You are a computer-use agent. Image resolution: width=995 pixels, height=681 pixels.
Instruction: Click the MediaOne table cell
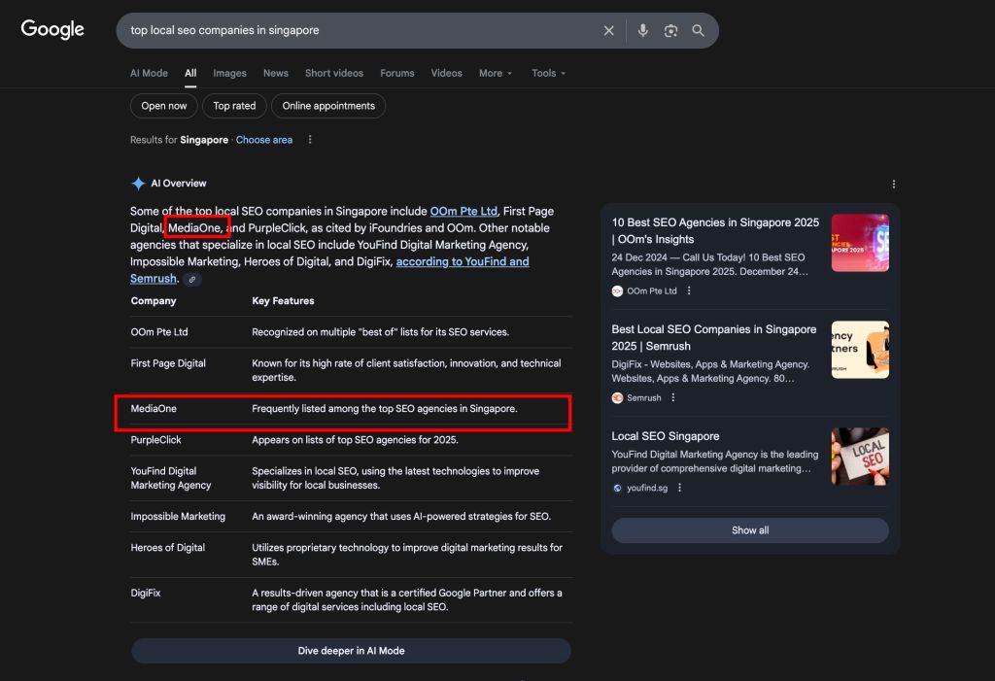(x=154, y=409)
